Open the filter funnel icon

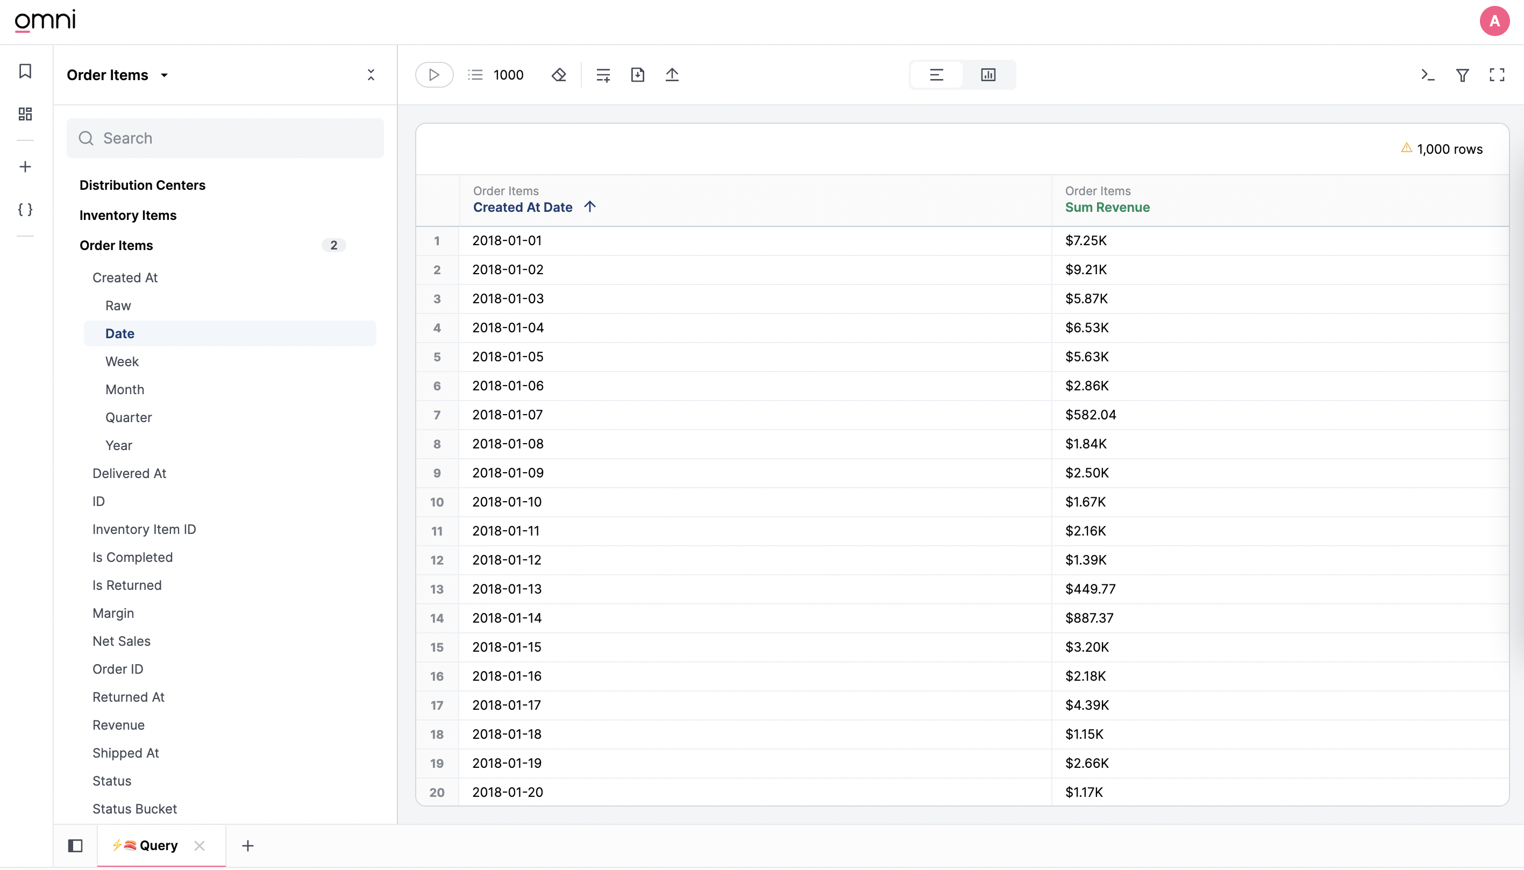(x=1462, y=75)
